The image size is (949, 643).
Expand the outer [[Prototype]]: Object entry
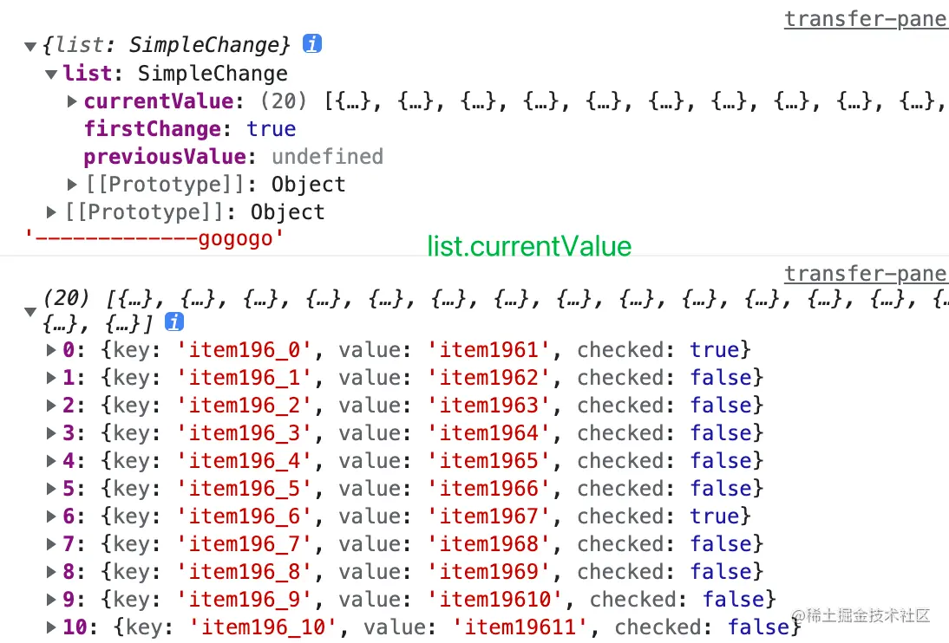(52, 211)
